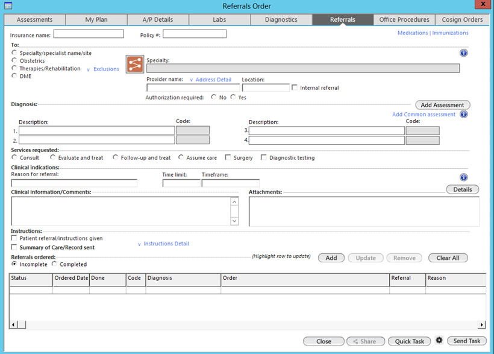Select the Evaluate and treat option
The image size is (494, 354).
[52, 157]
